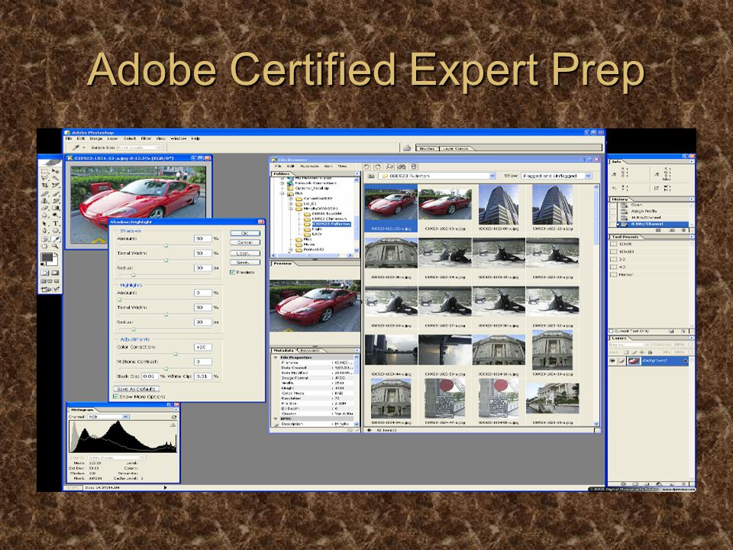733x550 pixels.
Task: Select the History Brush tool
Action: coord(55,201)
